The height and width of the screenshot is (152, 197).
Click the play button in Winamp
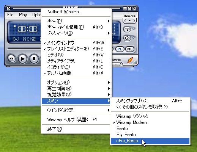pyautogui.click(x=23, y=59)
